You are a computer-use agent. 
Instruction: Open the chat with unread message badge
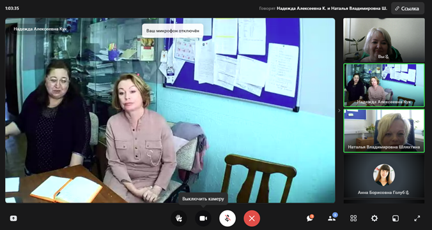click(x=310, y=218)
